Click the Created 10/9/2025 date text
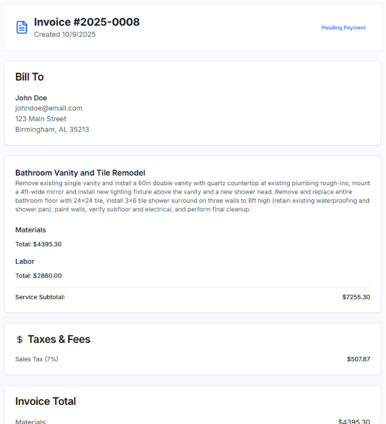Screen dimensions: 386x424 [x=65, y=35]
